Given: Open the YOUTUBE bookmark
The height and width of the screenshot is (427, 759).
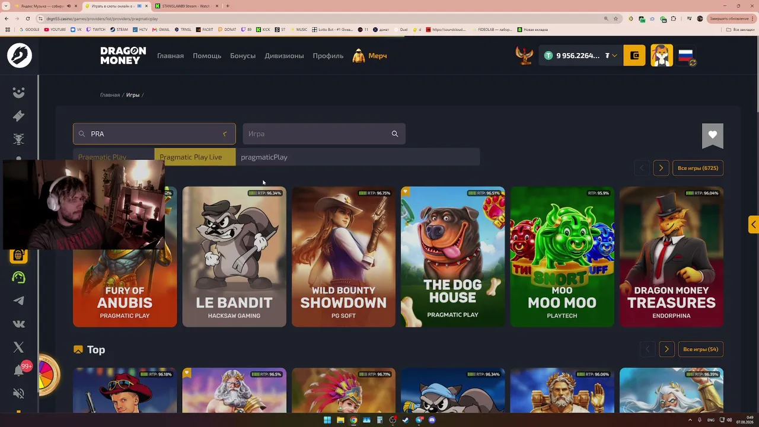Looking at the screenshot, I should [x=55, y=29].
